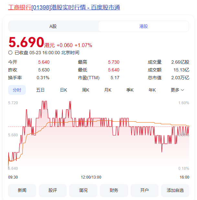
Task: Click the 成交额 value 15.13亿
Action: tap(181, 70)
